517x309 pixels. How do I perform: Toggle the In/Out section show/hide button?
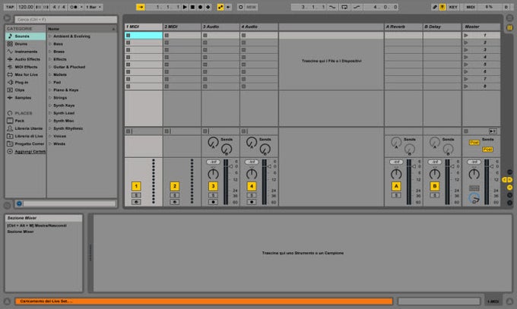509,172
